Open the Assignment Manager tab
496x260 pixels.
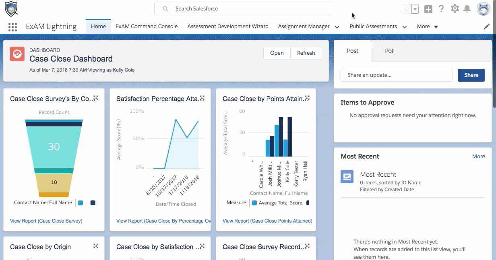[x=304, y=27]
